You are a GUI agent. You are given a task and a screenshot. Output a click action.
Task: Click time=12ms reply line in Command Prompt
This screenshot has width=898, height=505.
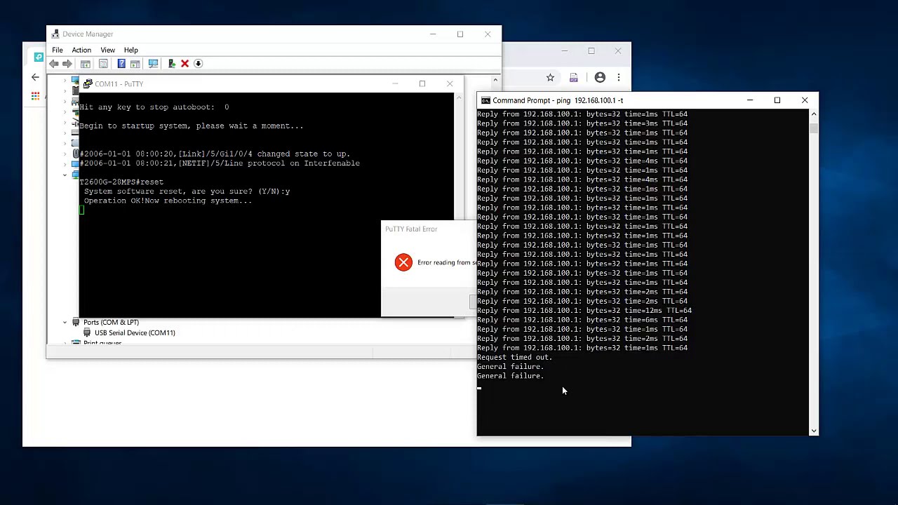584,310
